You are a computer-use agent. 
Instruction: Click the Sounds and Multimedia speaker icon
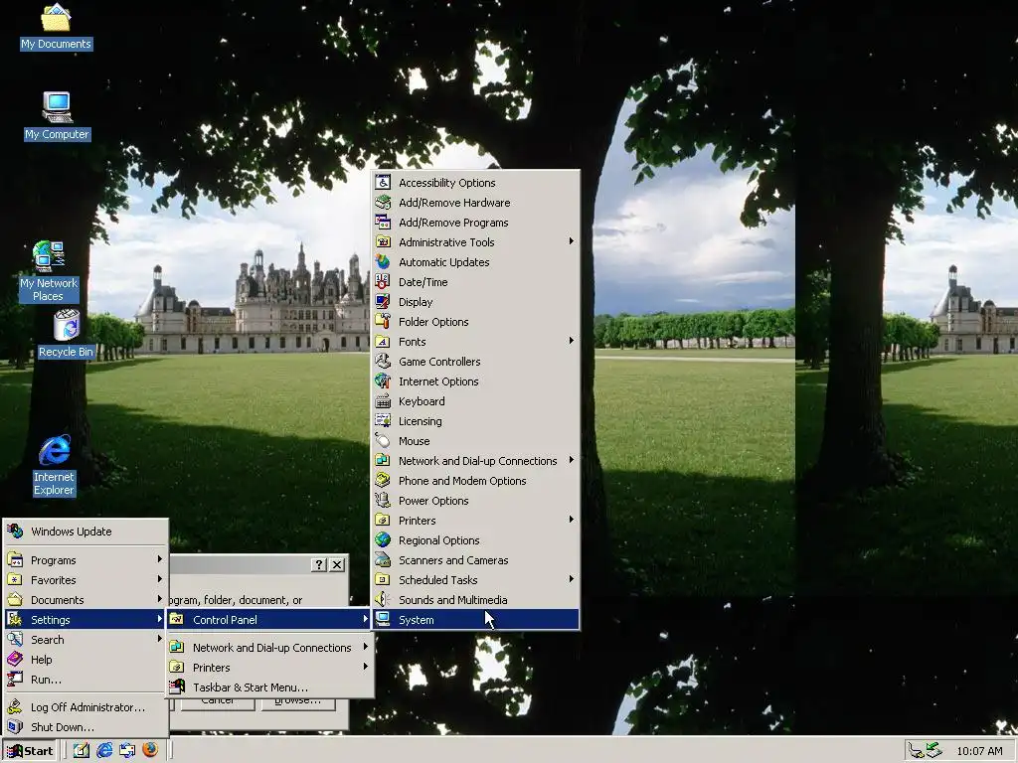click(x=383, y=600)
